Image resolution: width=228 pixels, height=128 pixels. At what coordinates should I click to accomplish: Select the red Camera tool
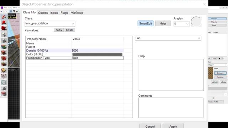coord(4,28)
